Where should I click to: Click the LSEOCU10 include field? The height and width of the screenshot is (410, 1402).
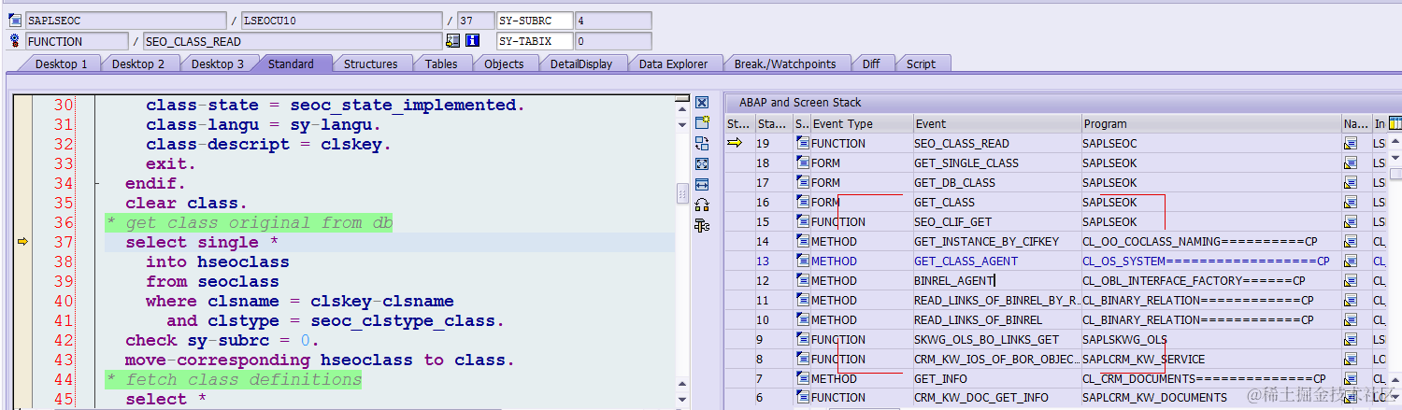(x=341, y=21)
